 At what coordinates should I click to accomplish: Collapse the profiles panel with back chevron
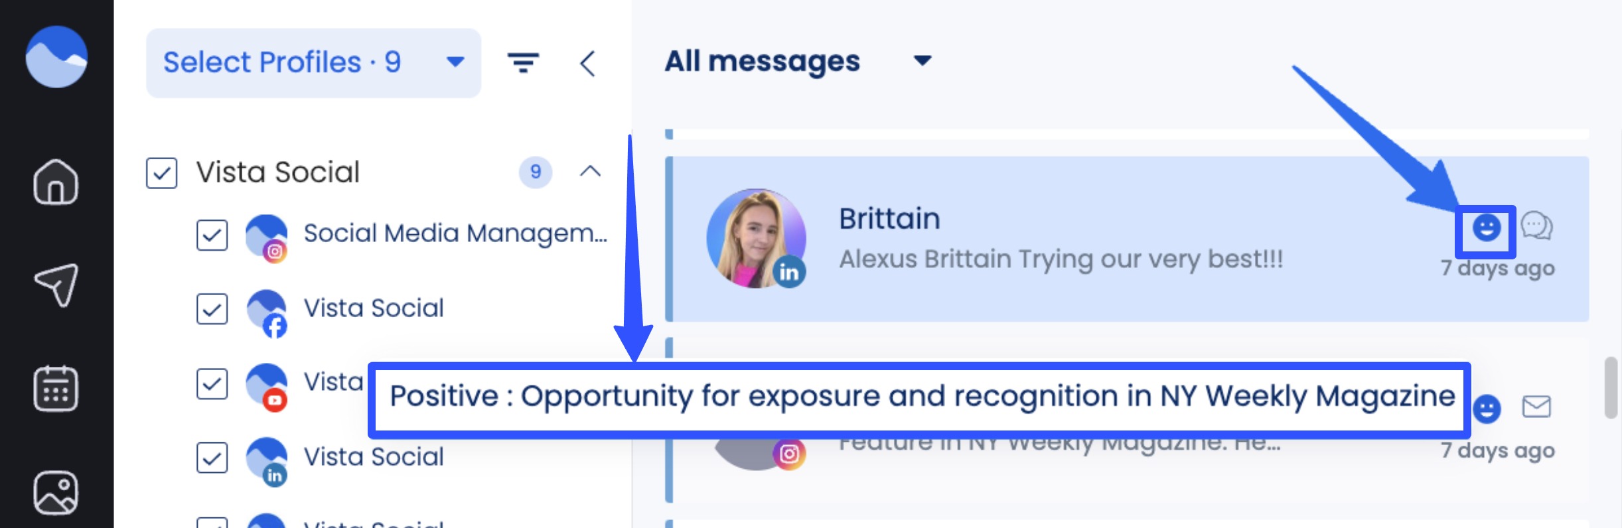[x=587, y=64]
